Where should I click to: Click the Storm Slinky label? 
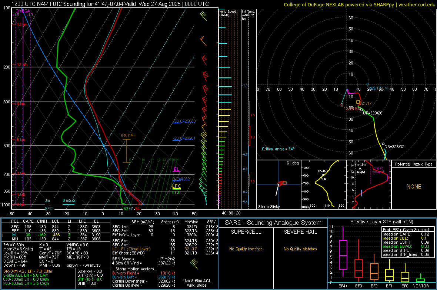[x=269, y=207]
